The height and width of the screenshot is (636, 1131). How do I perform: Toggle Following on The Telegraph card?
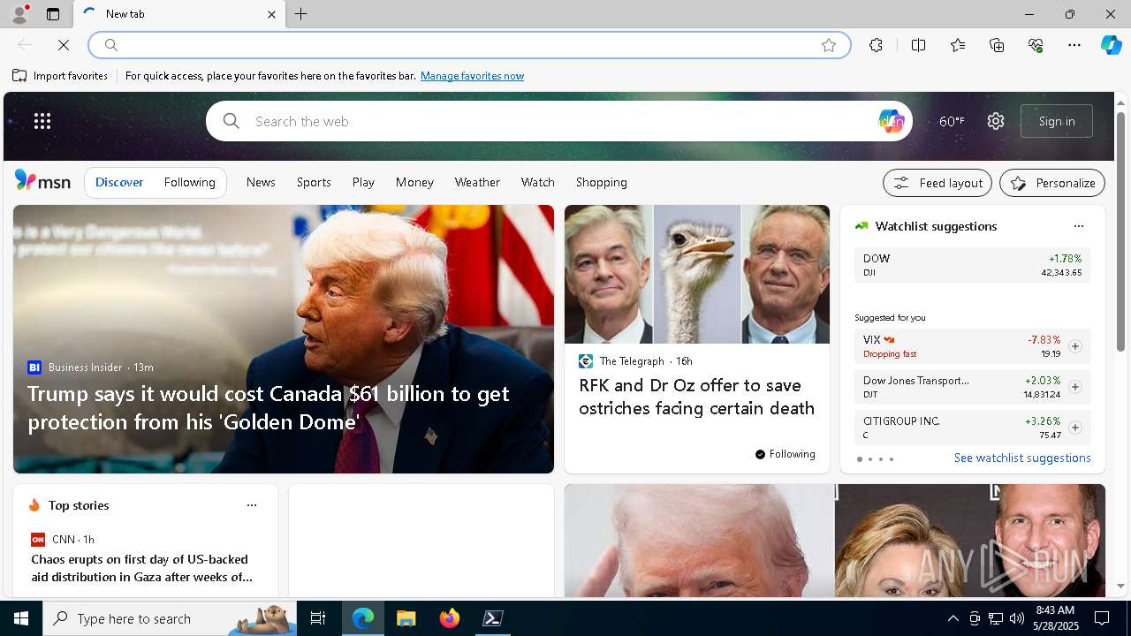click(x=785, y=454)
